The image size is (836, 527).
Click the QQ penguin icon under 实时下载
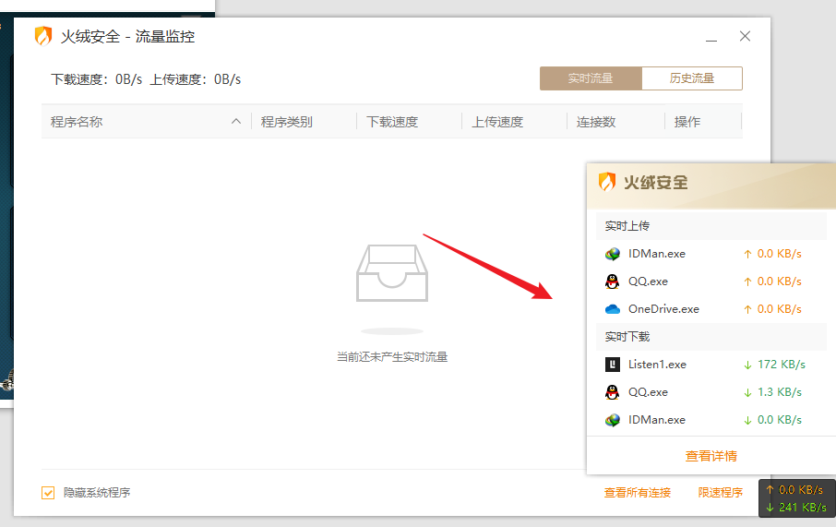pyautogui.click(x=612, y=392)
